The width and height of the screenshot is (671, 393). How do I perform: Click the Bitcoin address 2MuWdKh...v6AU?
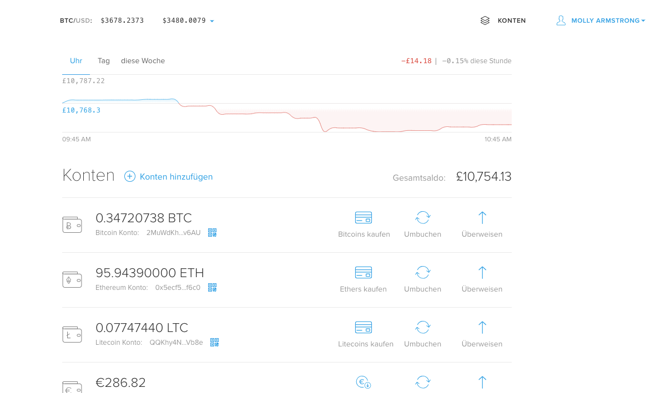(174, 233)
